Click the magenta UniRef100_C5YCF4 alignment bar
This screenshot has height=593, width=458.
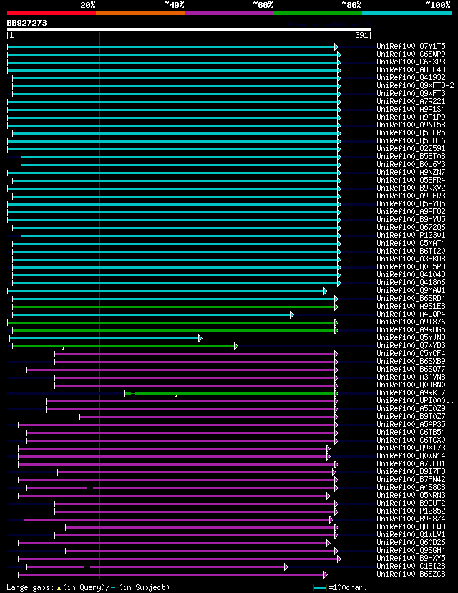click(197, 354)
